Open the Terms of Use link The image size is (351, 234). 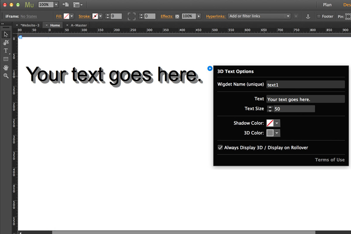point(330,160)
